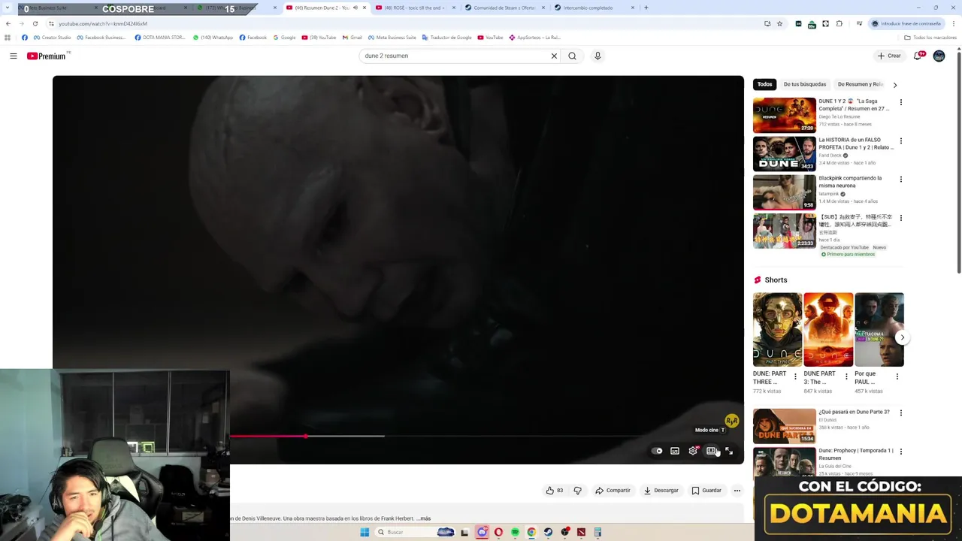This screenshot has width=962, height=541.
Task: Open the Creator Studio bookmark
Action: 52,38
